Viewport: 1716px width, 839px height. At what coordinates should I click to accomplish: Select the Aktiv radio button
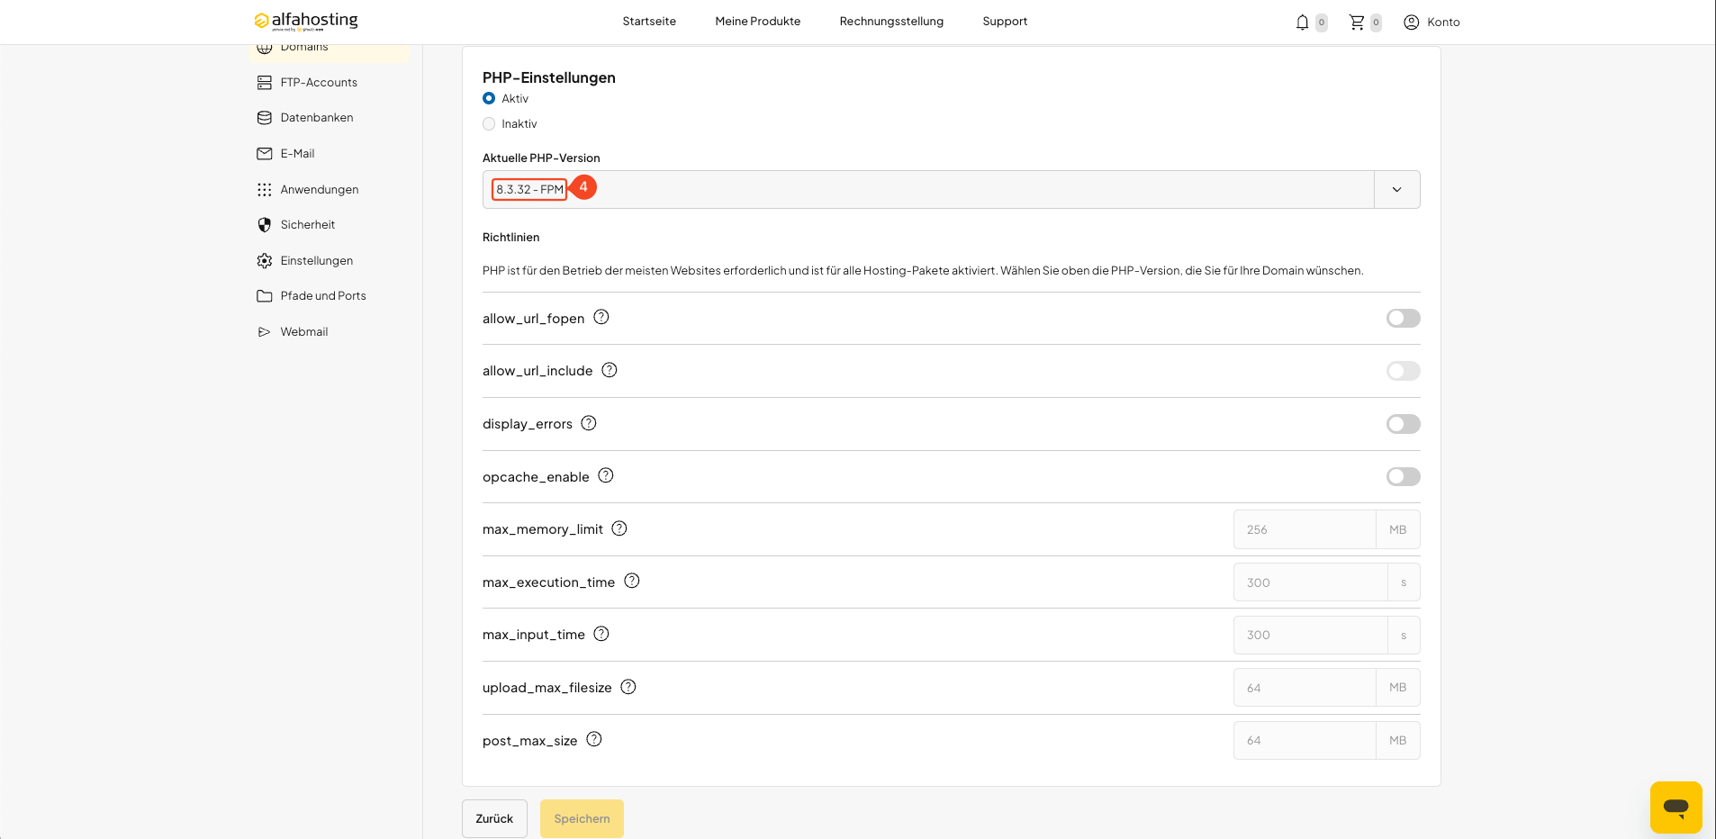[489, 98]
